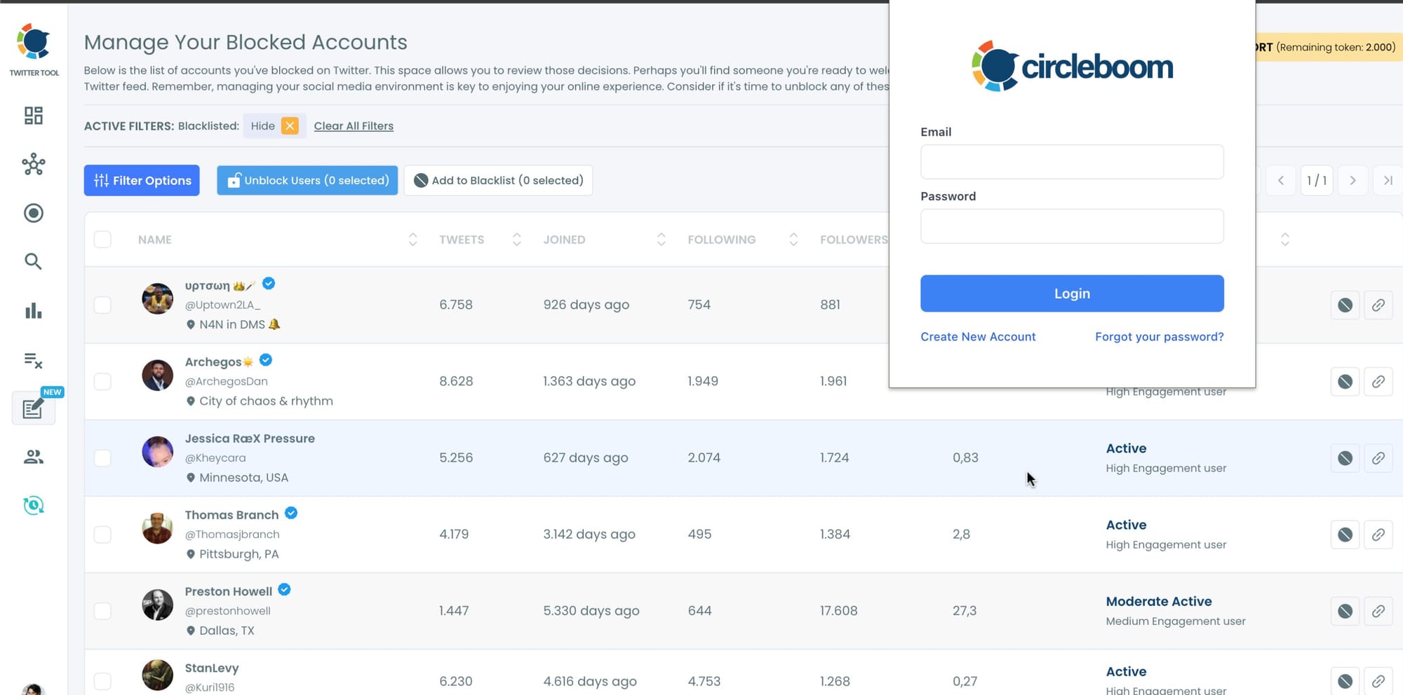Open the profile link icon for Jessica RœX Pressure

click(1378, 458)
